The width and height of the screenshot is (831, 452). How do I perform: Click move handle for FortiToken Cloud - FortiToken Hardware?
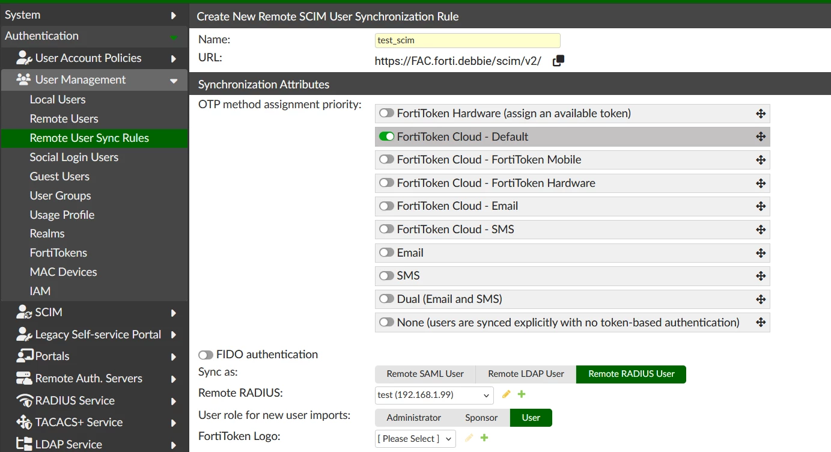761,183
